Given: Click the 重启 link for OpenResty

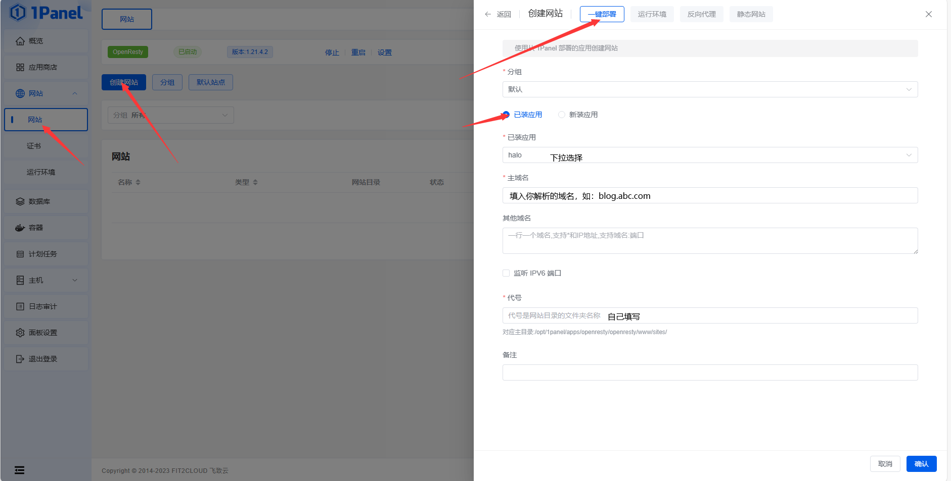Looking at the screenshot, I should tap(358, 52).
